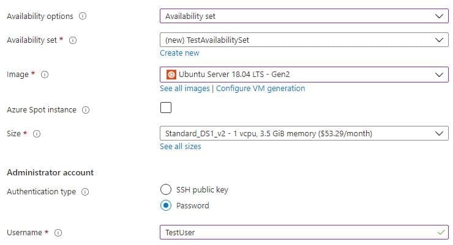This screenshot has height=245, width=453.
Task: Click info icon beside Azure Spot instance
Action: pyautogui.click(x=86, y=110)
